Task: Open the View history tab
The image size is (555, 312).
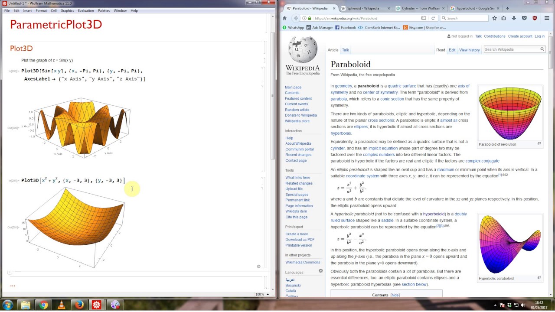Action: click(x=470, y=50)
